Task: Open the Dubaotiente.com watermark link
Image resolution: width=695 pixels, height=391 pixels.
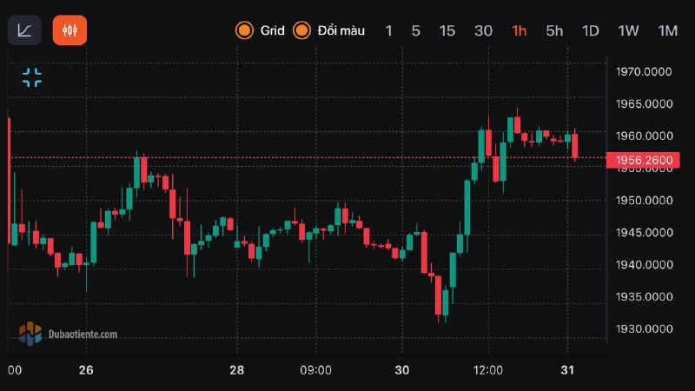Action: click(83, 334)
